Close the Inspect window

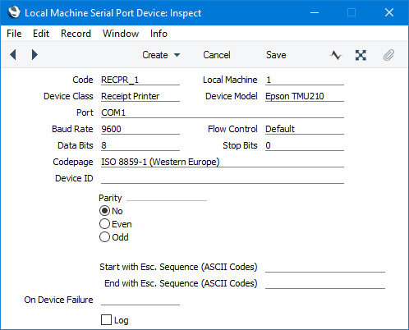pyautogui.click(x=389, y=12)
